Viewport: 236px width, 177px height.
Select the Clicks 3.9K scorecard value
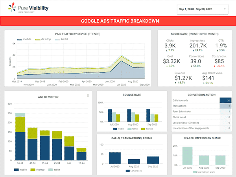pos(170,46)
